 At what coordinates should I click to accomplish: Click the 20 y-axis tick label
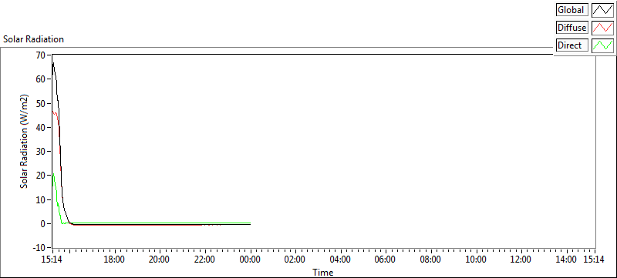42,176
